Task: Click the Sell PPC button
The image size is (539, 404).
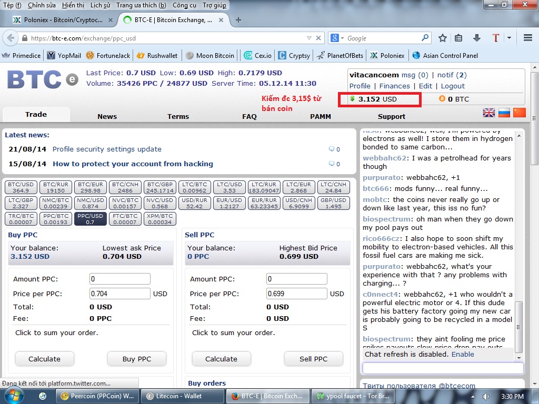Action: [x=314, y=359]
